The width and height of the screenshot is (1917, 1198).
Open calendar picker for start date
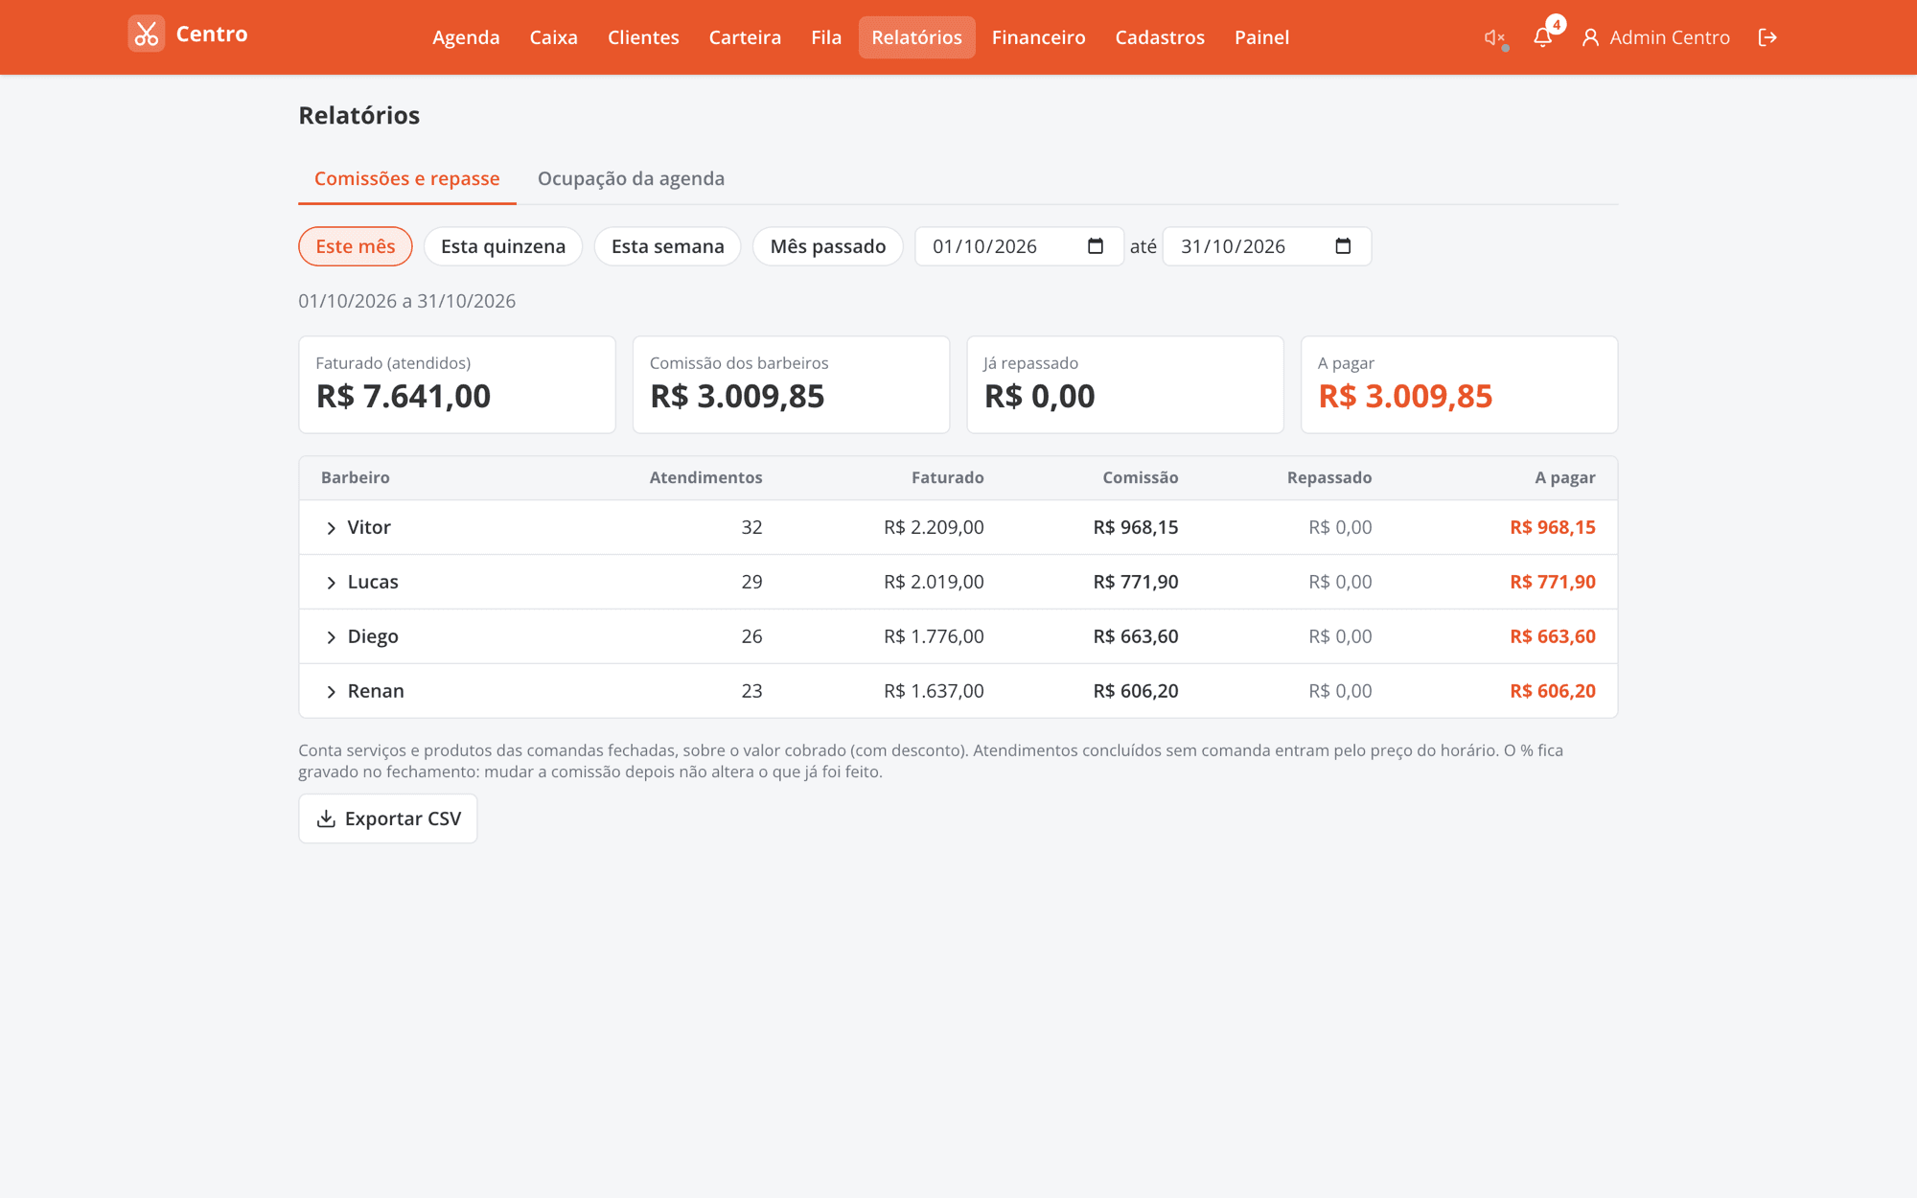pyautogui.click(x=1096, y=246)
